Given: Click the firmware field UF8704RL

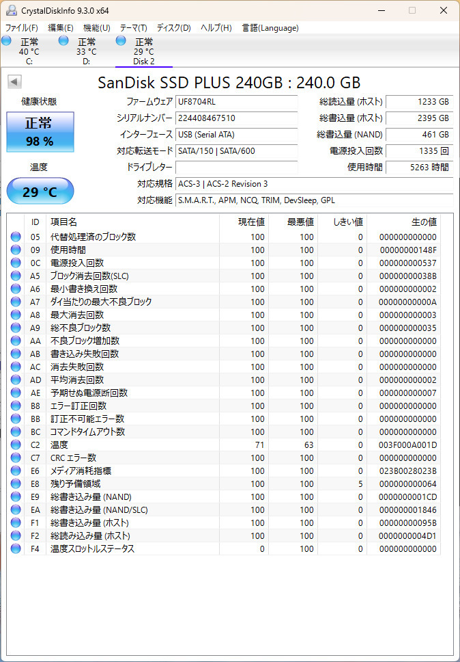Looking at the screenshot, I should (x=236, y=102).
